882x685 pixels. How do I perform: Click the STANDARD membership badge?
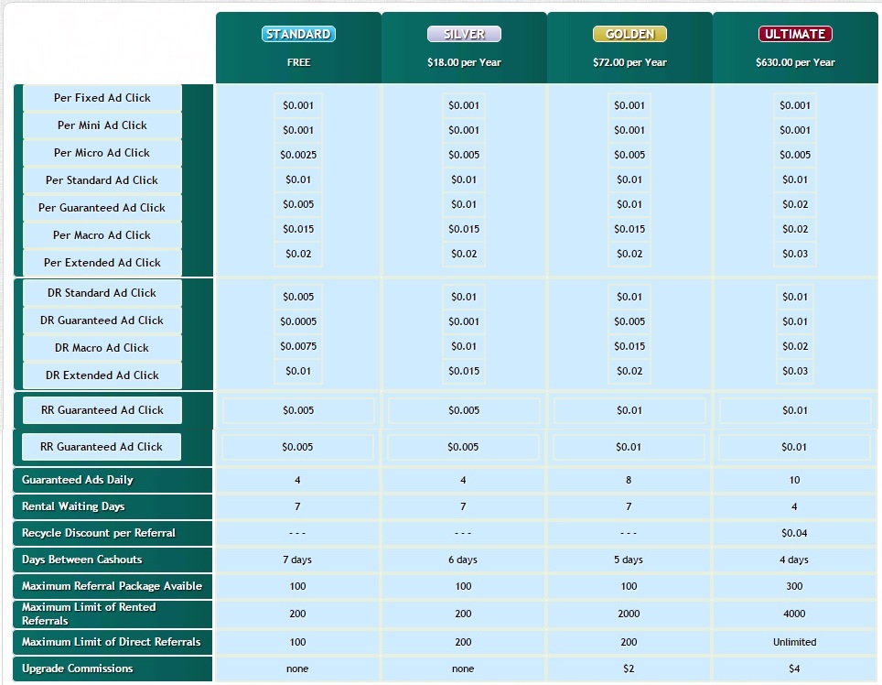click(298, 34)
